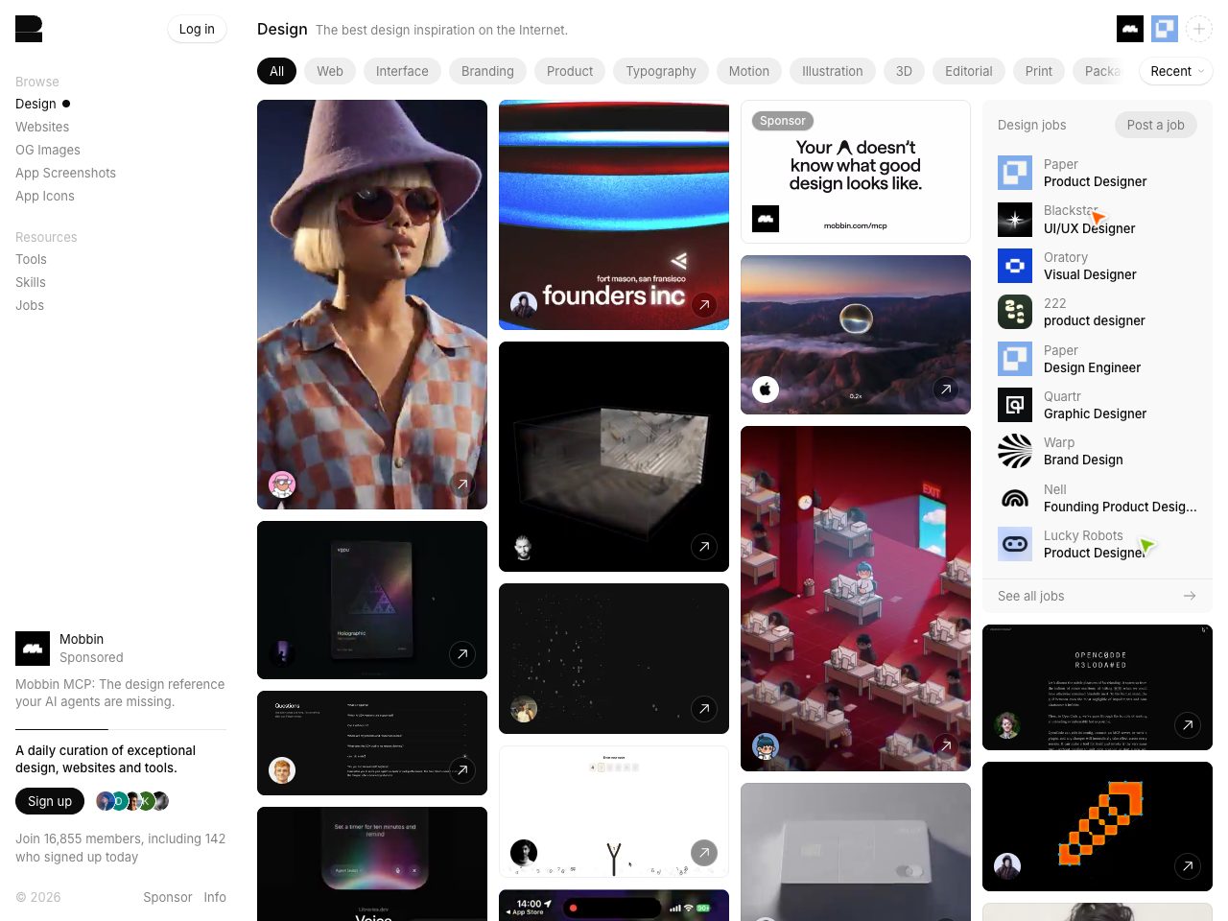Open arrow on red office illustration
The image size is (1228, 921).
946,746
